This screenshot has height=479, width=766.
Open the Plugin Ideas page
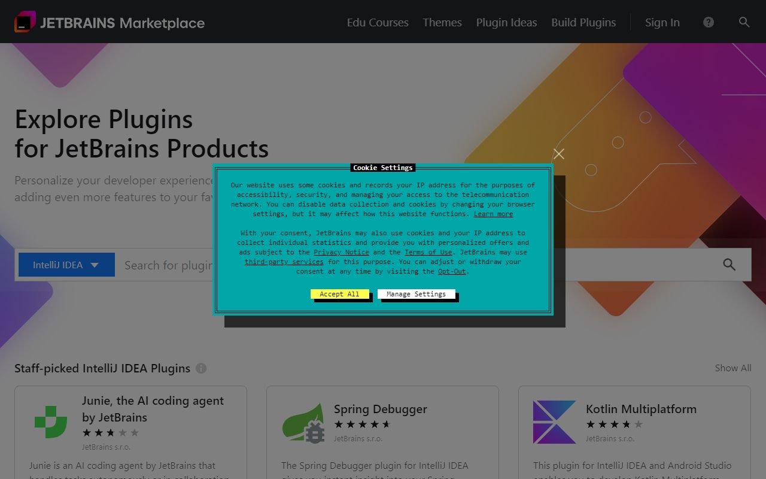[506, 22]
